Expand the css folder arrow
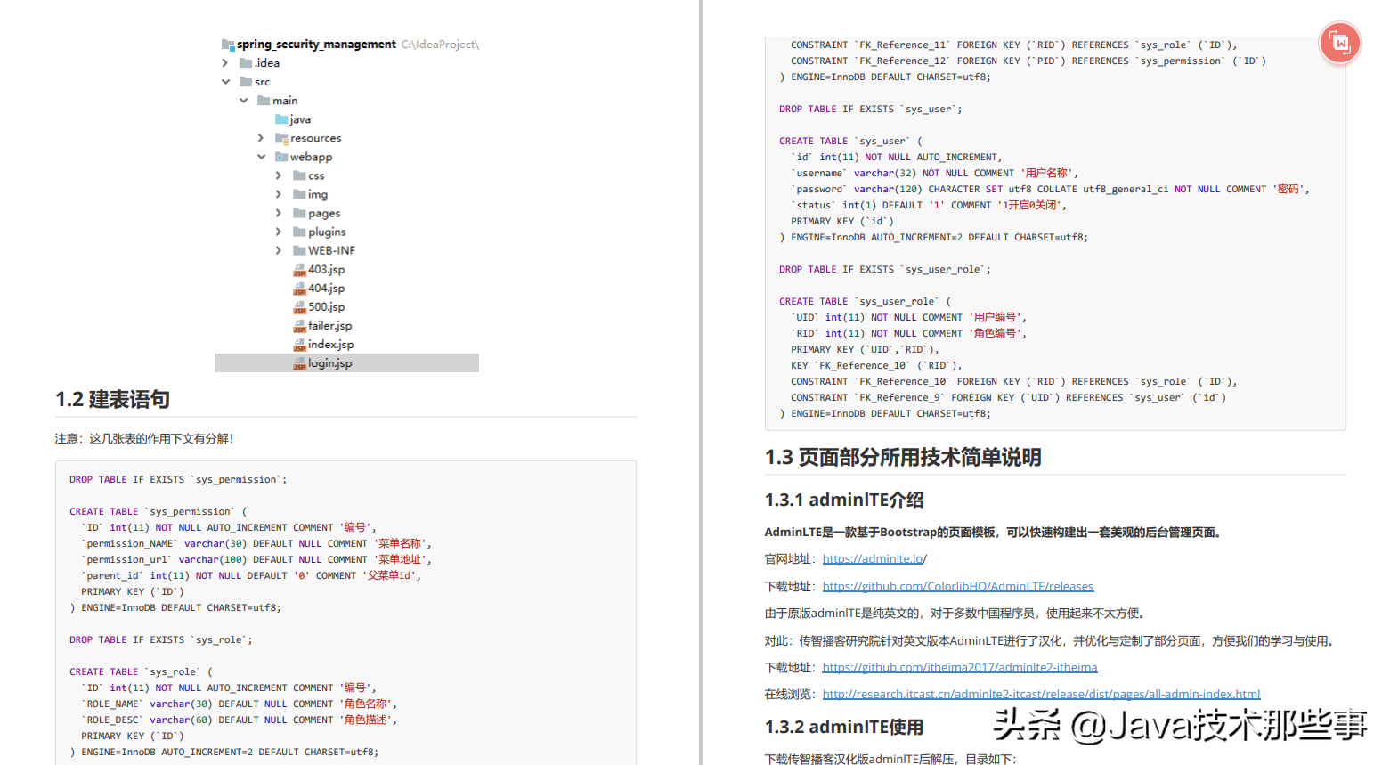This screenshot has height=765, width=1390. click(278, 175)
